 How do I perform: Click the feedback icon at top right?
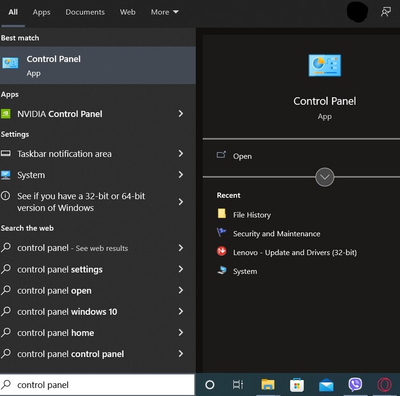pyautogui.click(x=386, y=12)
